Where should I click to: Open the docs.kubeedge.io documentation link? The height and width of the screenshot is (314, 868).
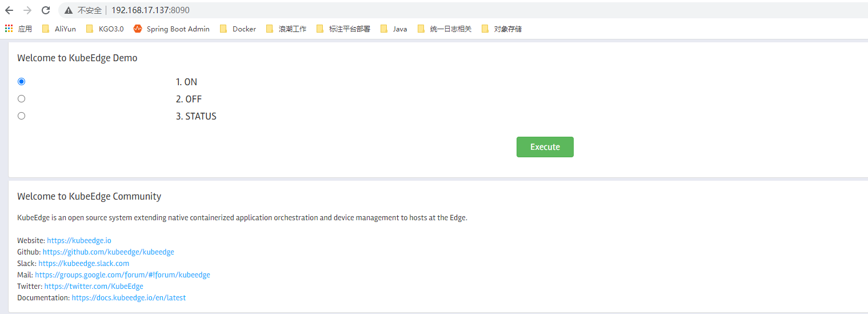click(x=129, y=298)
